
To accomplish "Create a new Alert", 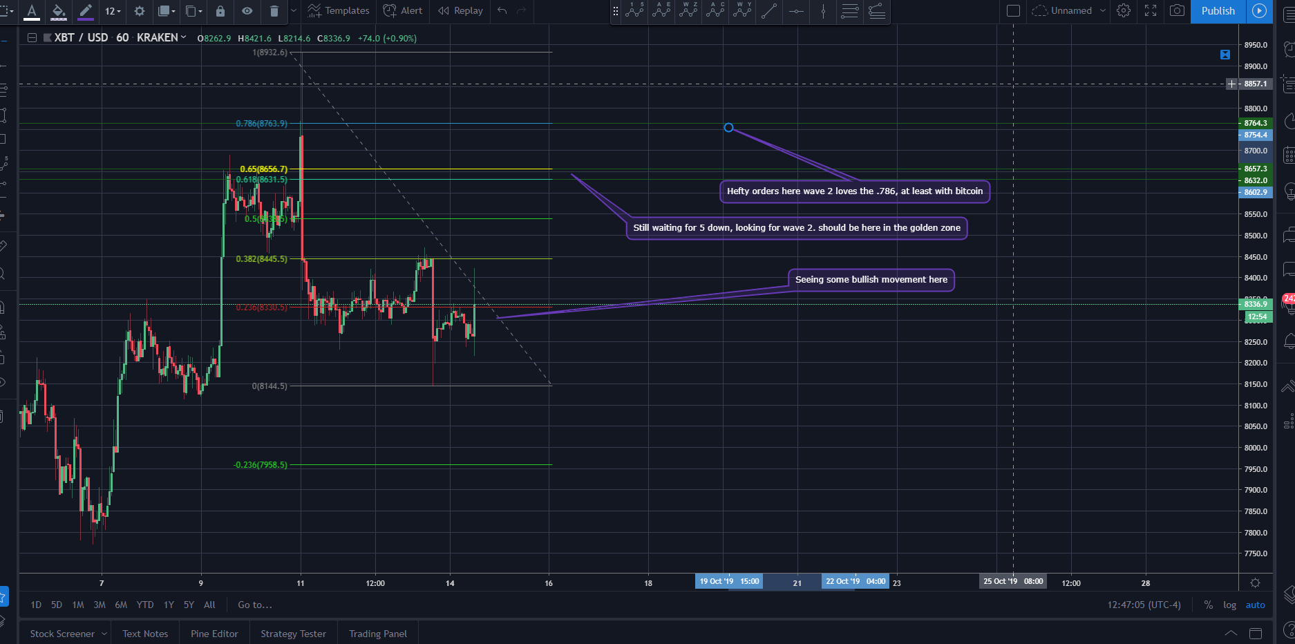I will click(403, 11).
